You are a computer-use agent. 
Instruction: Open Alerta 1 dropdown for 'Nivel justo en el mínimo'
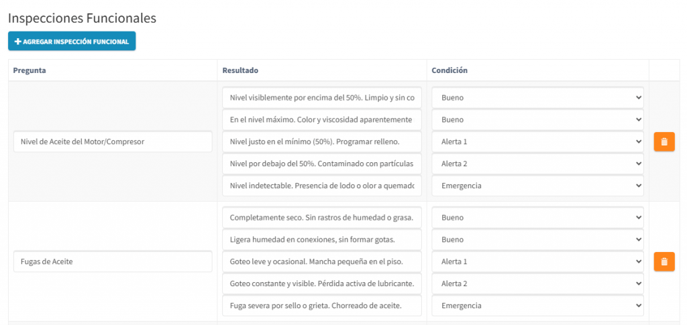click(537, 142)
